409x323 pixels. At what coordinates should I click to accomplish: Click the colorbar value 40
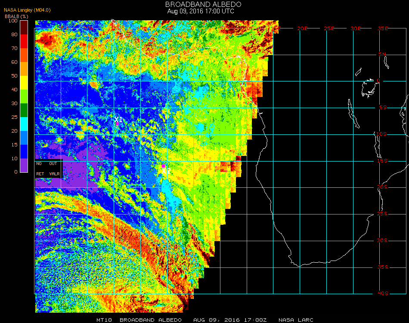click(14, 90)
